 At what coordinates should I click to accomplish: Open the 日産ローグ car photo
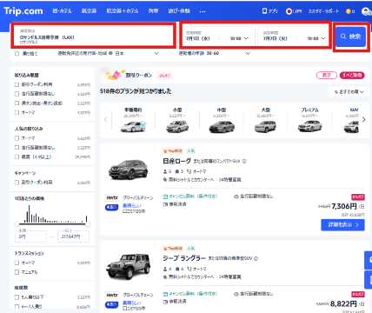click(x=129, y=170)
